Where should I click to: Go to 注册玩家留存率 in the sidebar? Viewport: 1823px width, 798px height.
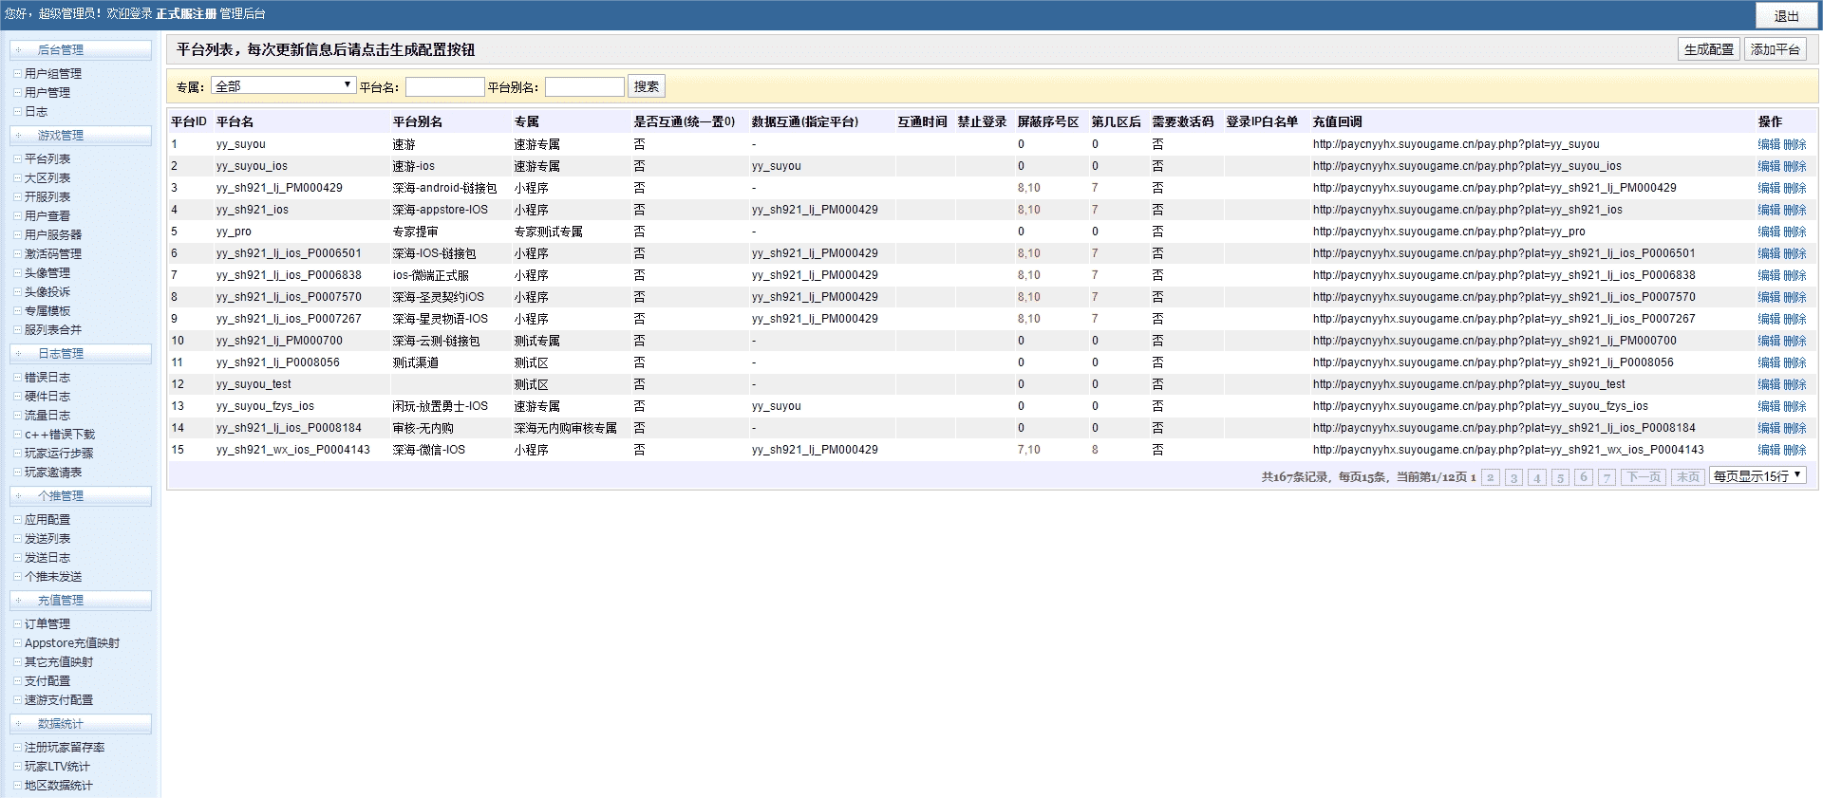tap(65, 748)
